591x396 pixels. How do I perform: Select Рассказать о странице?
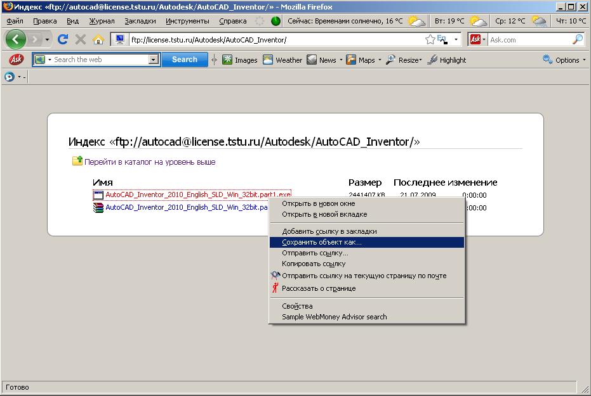click(x=366, y=288)
